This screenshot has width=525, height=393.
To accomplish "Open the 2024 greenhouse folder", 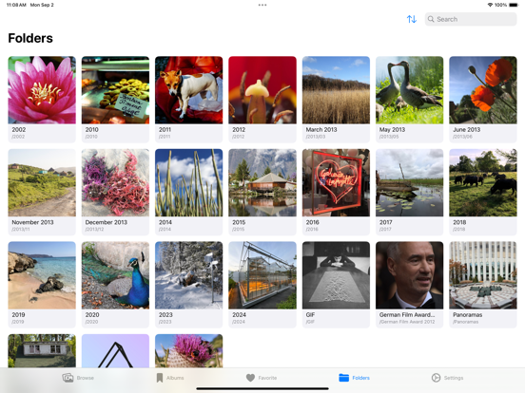I will pyautogui.click(x=262, y=285).
